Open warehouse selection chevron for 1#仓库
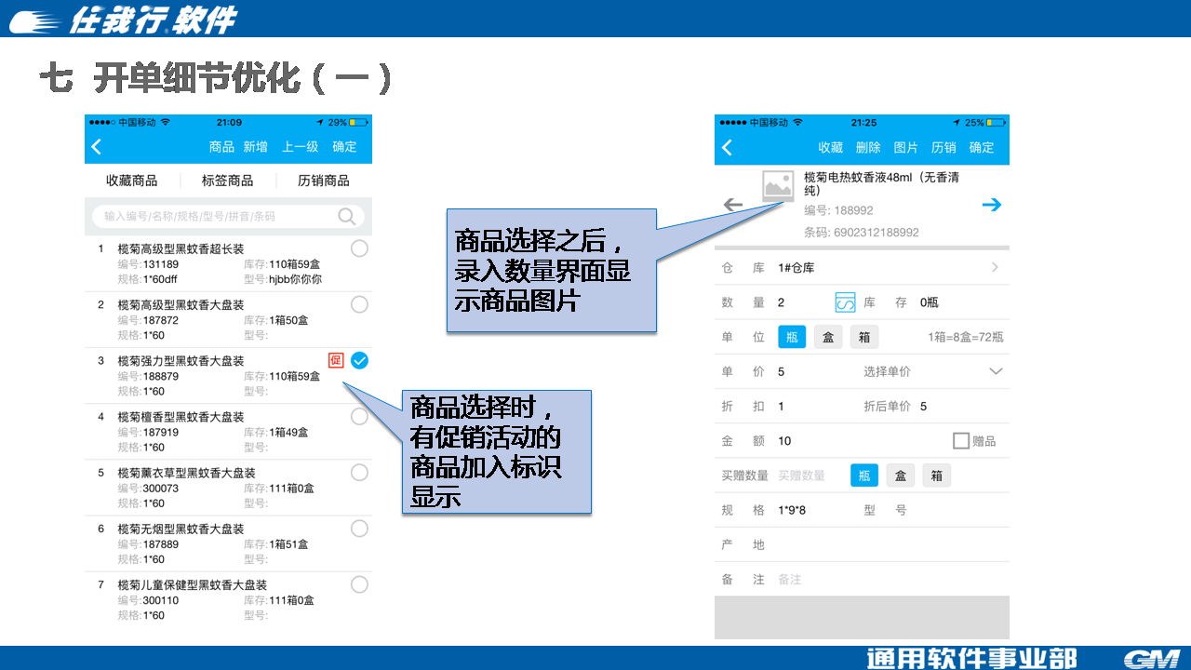Screen dimensions: 1191x670 point(995,268)
